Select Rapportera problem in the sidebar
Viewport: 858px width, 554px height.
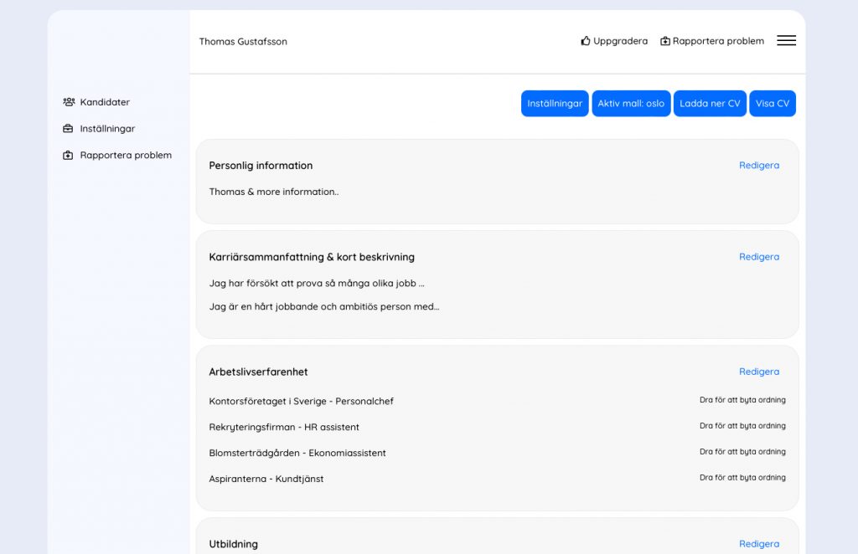[126, 156]
